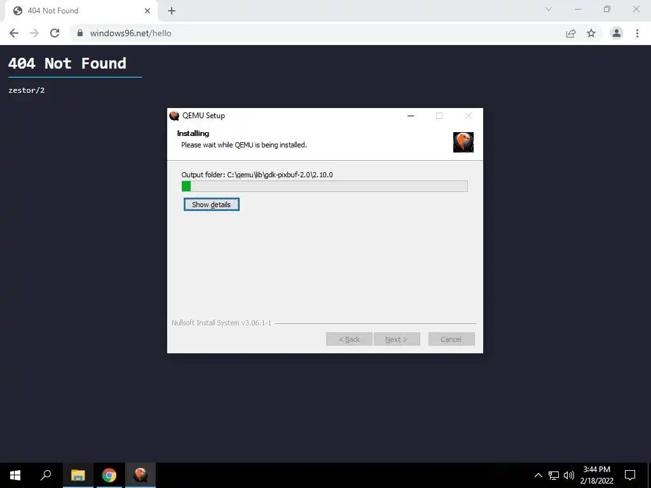Open Windows taskbar search
This screenshot has width=651, height=488.
coord(46,475)
